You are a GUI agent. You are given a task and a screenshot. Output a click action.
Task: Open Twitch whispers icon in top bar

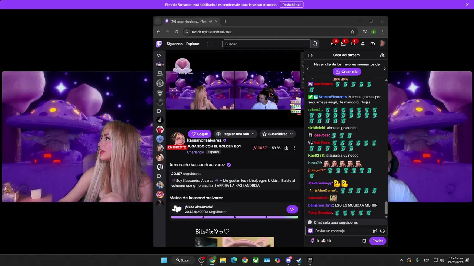coord(353,44)
